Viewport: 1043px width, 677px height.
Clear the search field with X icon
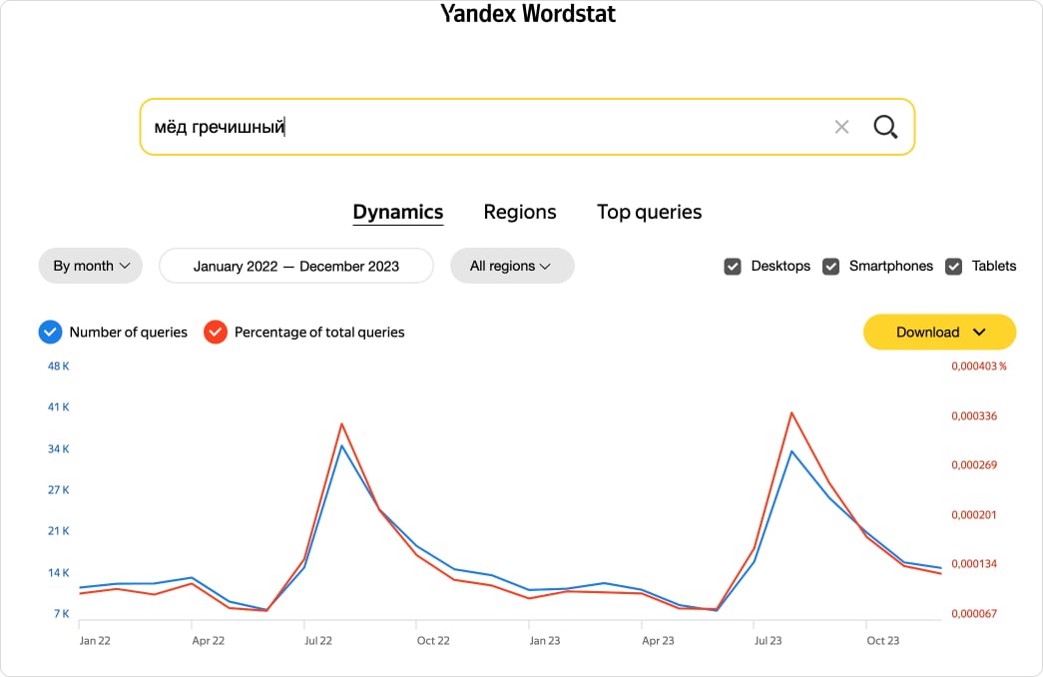(x=841, y=127)
